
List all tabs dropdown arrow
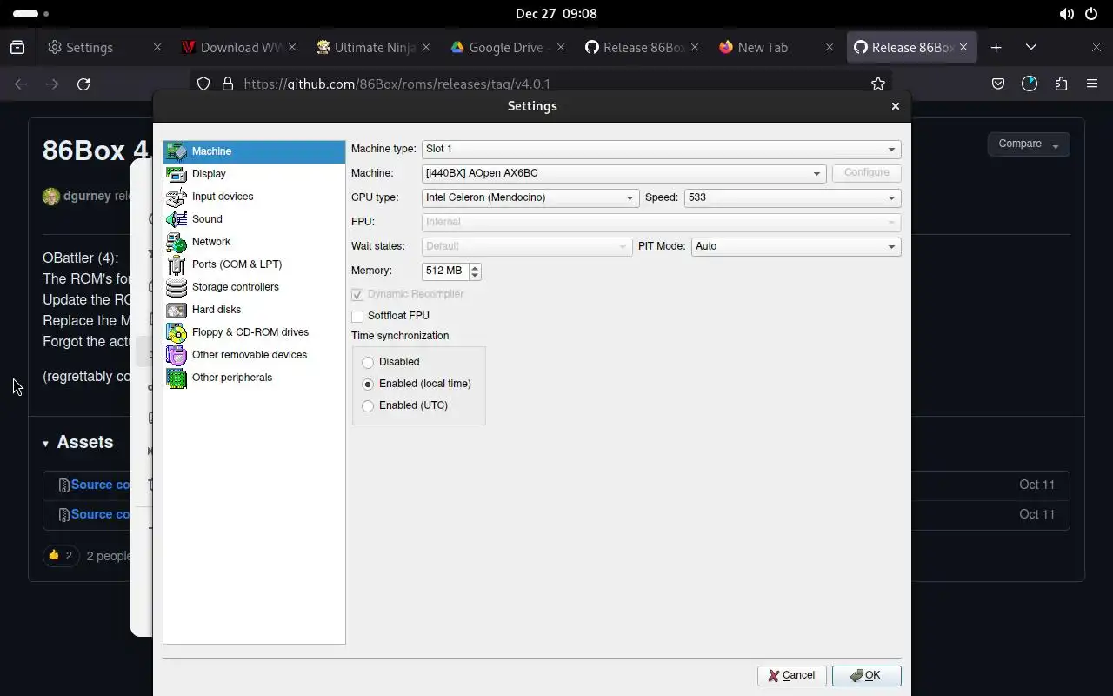pyautogui.click(x=1031, y=48)
